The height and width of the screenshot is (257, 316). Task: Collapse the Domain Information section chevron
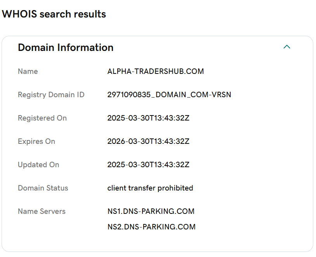click(287, 47)
